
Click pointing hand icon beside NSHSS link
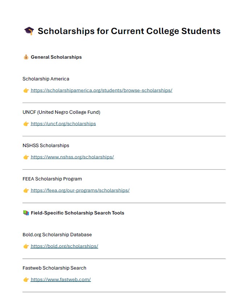coord(26,157)
